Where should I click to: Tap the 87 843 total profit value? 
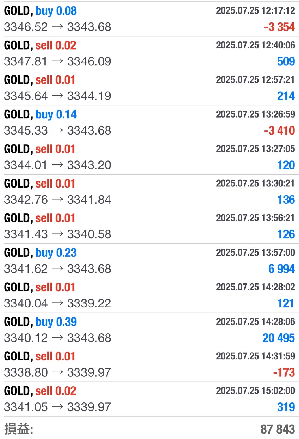tap(278, 429)
